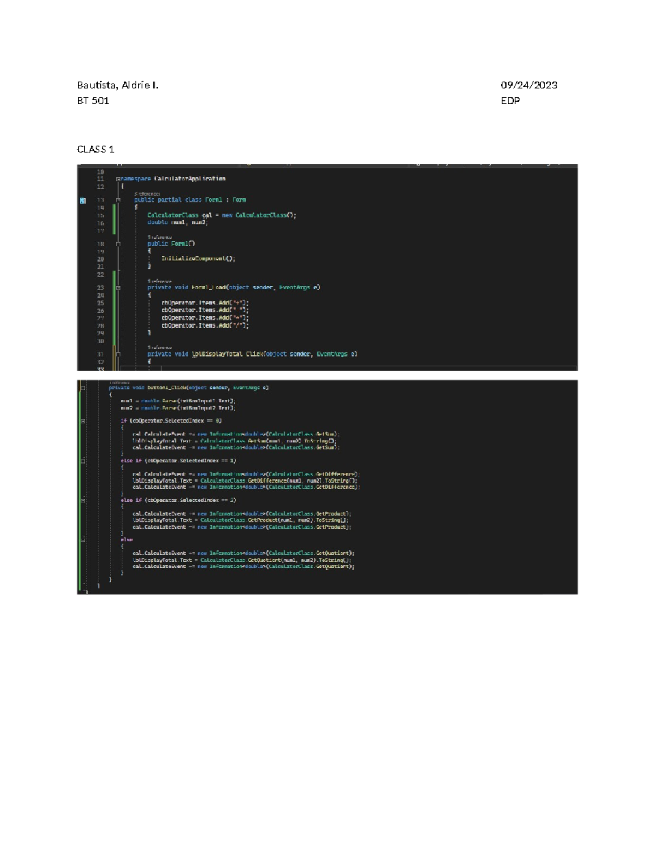Collapse the SelectedIndex == 0 if block
The height and width of the screenshot is (848, 655).
[83, 421]
